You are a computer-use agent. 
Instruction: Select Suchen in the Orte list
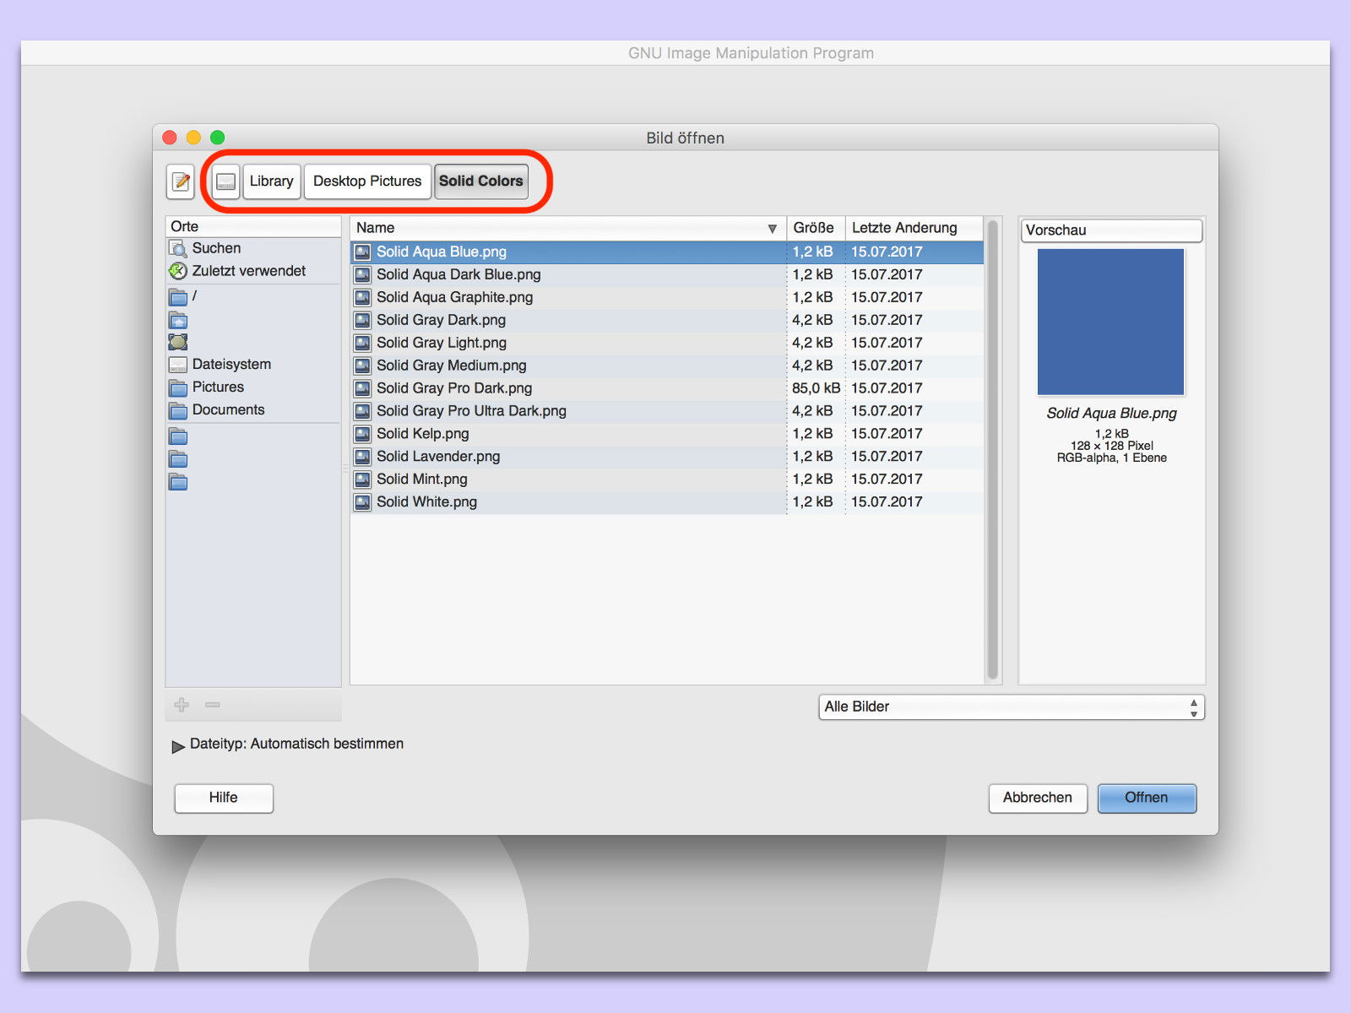coord(253,248)
